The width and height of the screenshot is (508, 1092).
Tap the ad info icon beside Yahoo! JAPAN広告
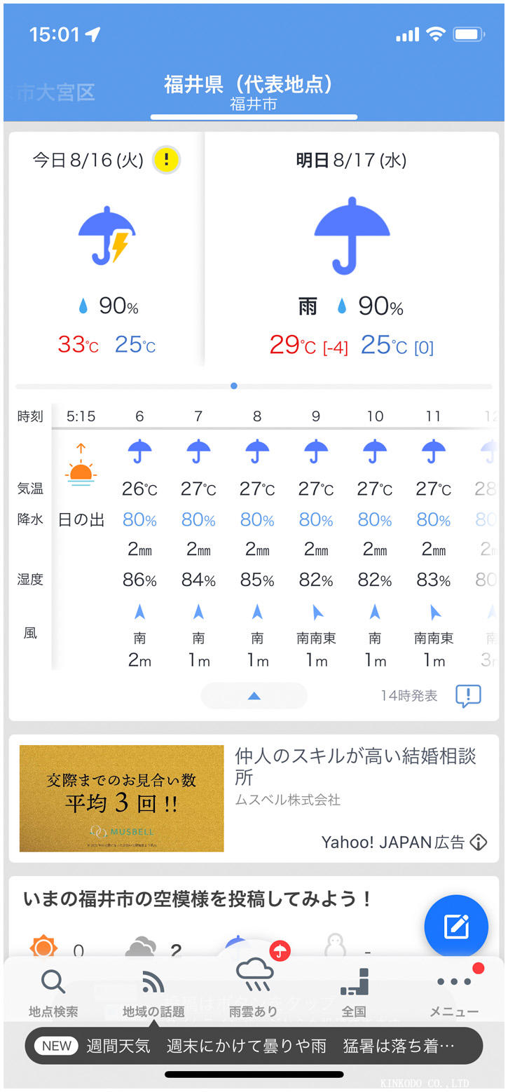coord(479,842)
